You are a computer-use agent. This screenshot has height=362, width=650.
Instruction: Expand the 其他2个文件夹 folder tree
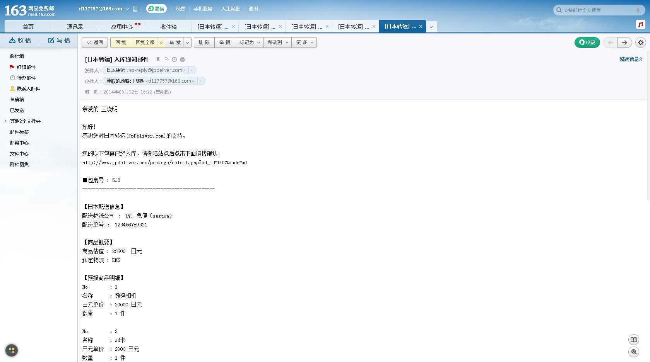coord(5,121)
